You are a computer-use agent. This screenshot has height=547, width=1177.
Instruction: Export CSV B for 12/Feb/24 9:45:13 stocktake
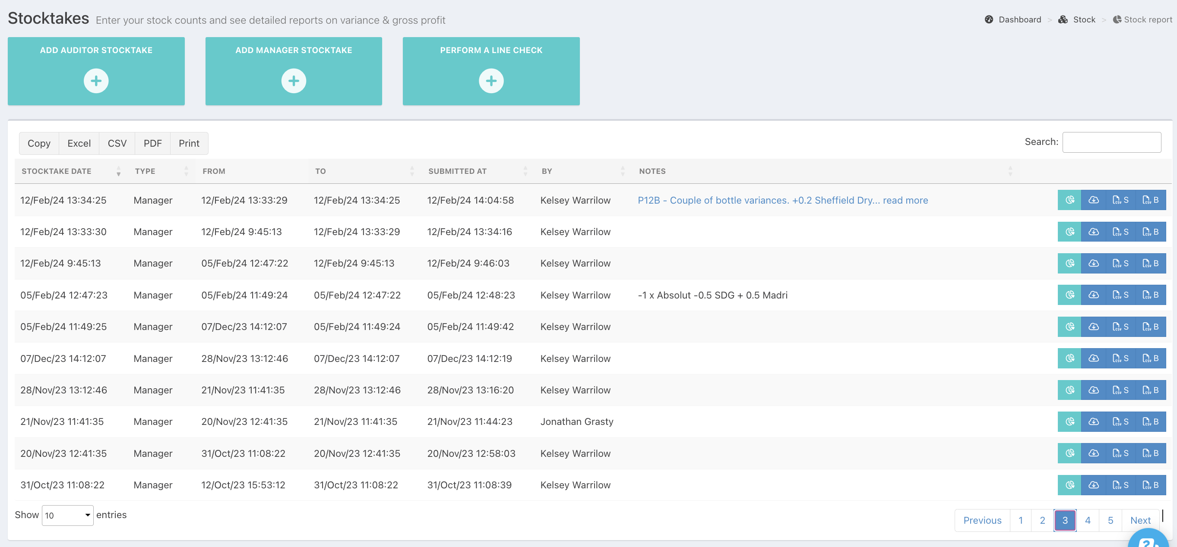coord(1151,263)
